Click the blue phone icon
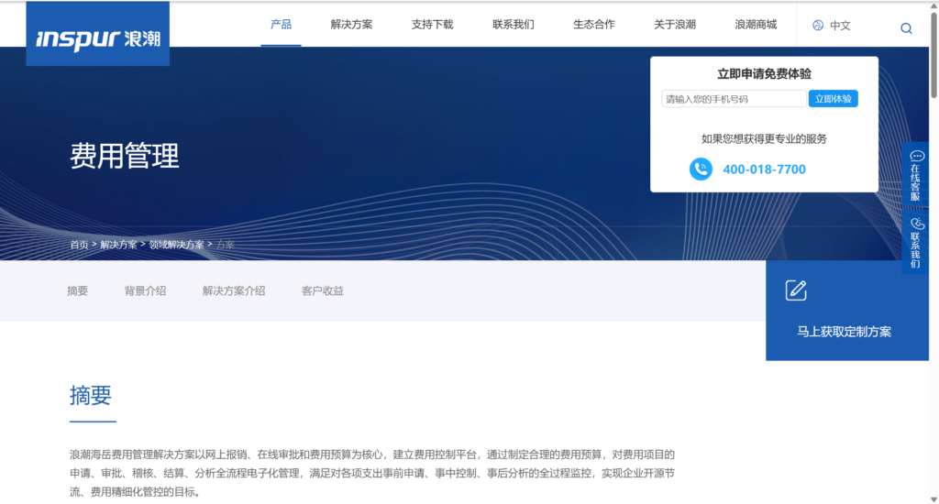 701,169
